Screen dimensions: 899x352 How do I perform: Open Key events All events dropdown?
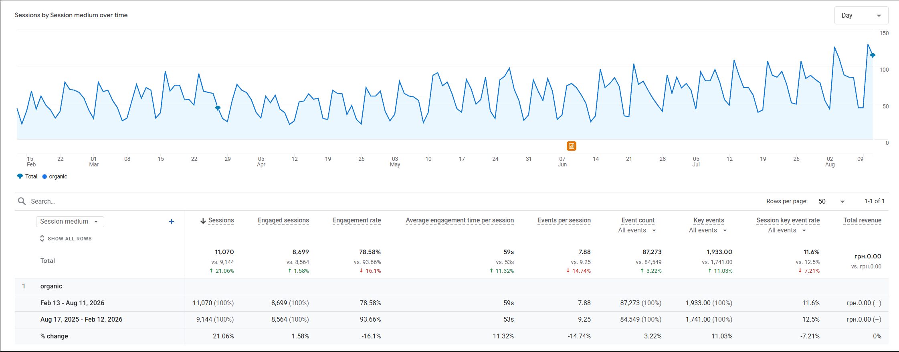click(708, 230)
